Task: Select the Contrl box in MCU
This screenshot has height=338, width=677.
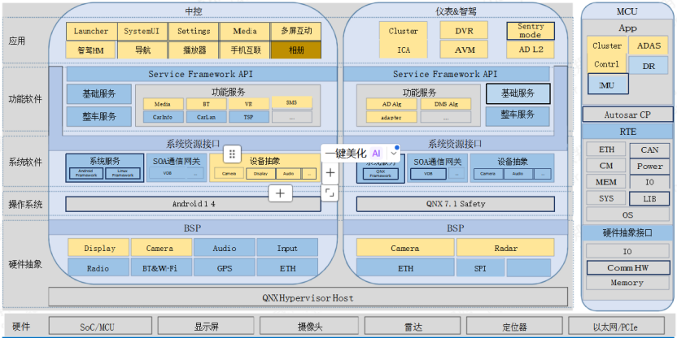Action: pyautogui.click(x=606, y=64)
